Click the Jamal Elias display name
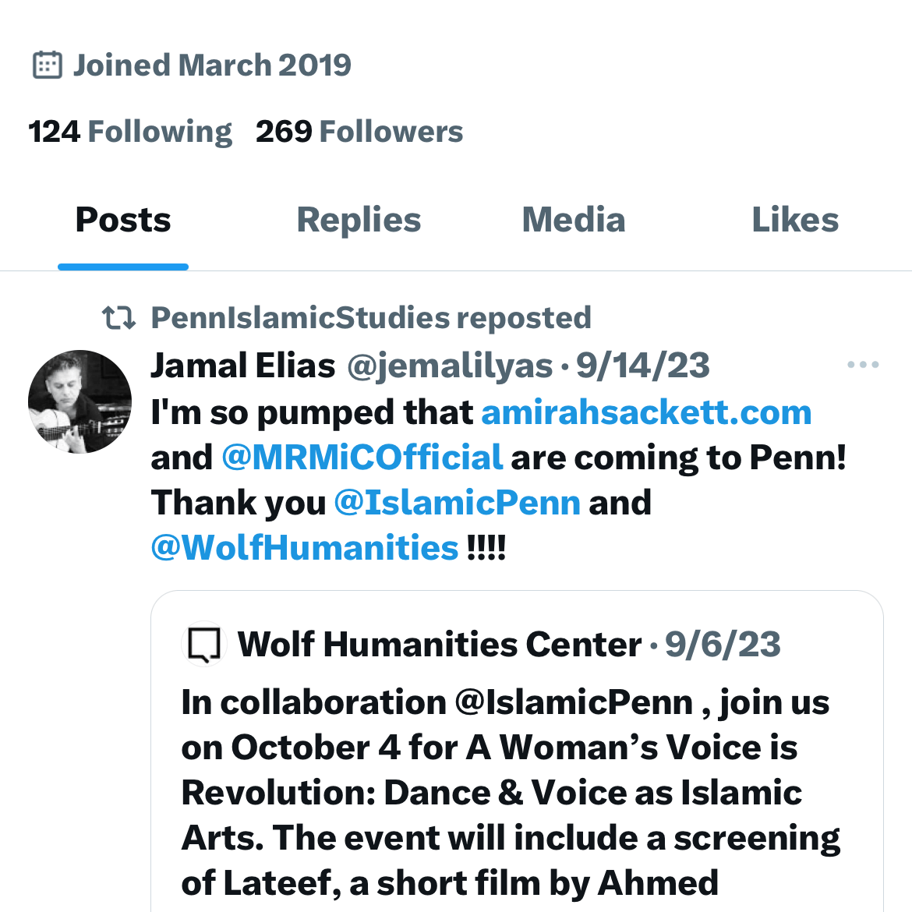This screenshot has width=912, height=912. (x=242, y=366)
